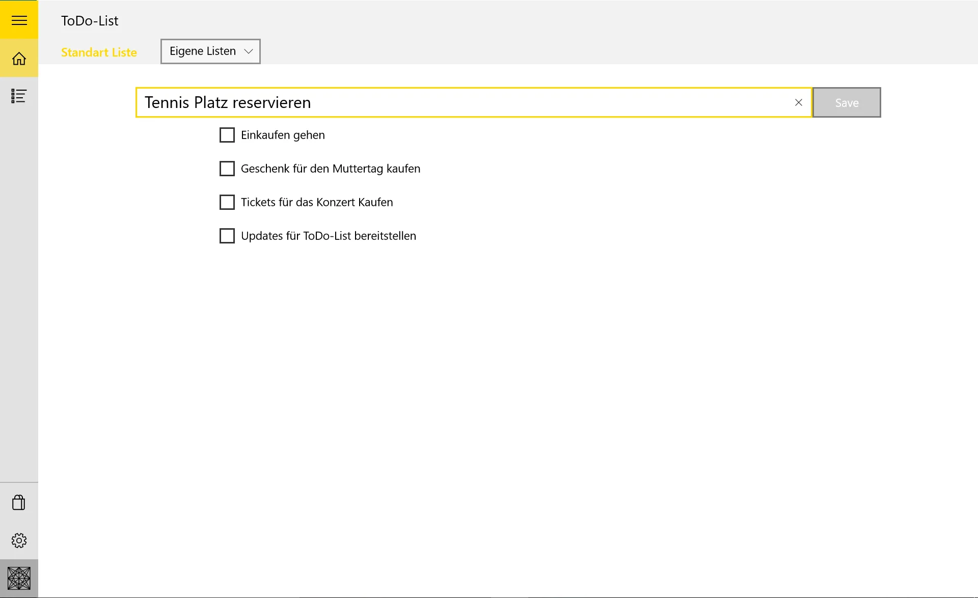Focus the new task input field

point(473,102)
